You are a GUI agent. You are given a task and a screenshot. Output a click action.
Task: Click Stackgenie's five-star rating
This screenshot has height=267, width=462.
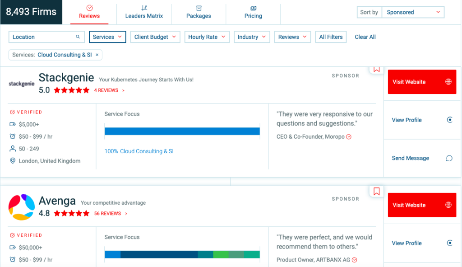(x=72, y=90)
